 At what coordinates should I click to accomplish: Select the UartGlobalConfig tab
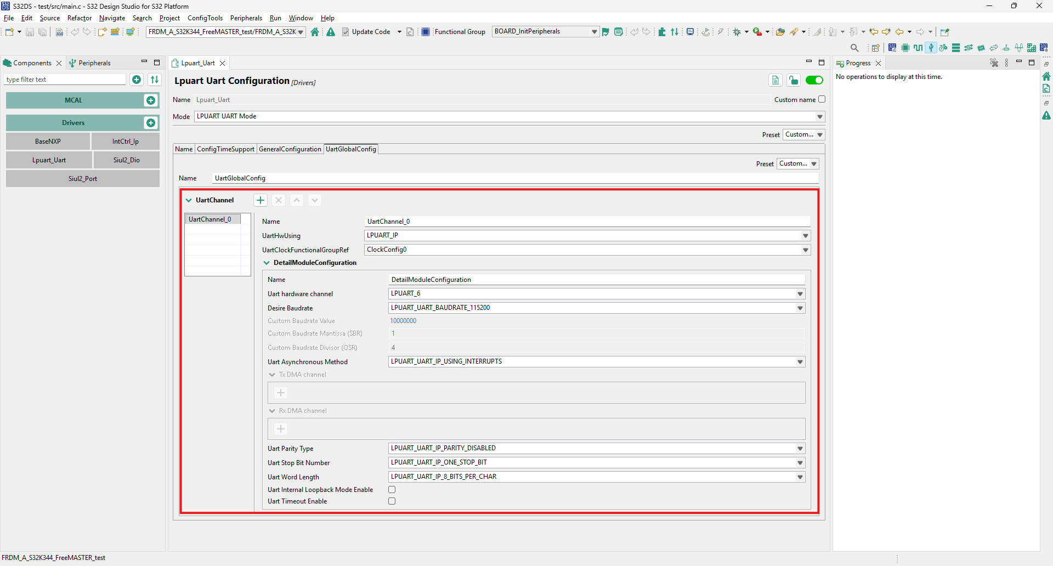click(x=351, y=149)
